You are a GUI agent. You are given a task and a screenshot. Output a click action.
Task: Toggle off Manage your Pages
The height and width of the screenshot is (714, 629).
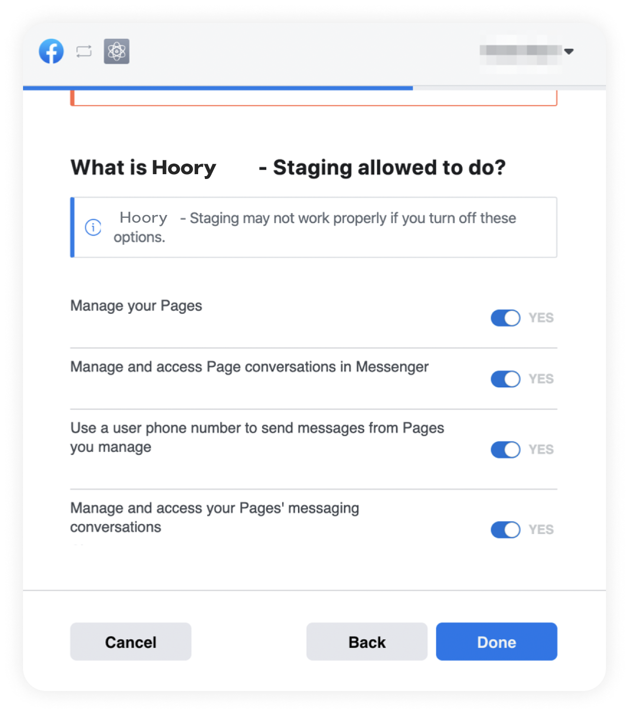click(x=505, y=318)
